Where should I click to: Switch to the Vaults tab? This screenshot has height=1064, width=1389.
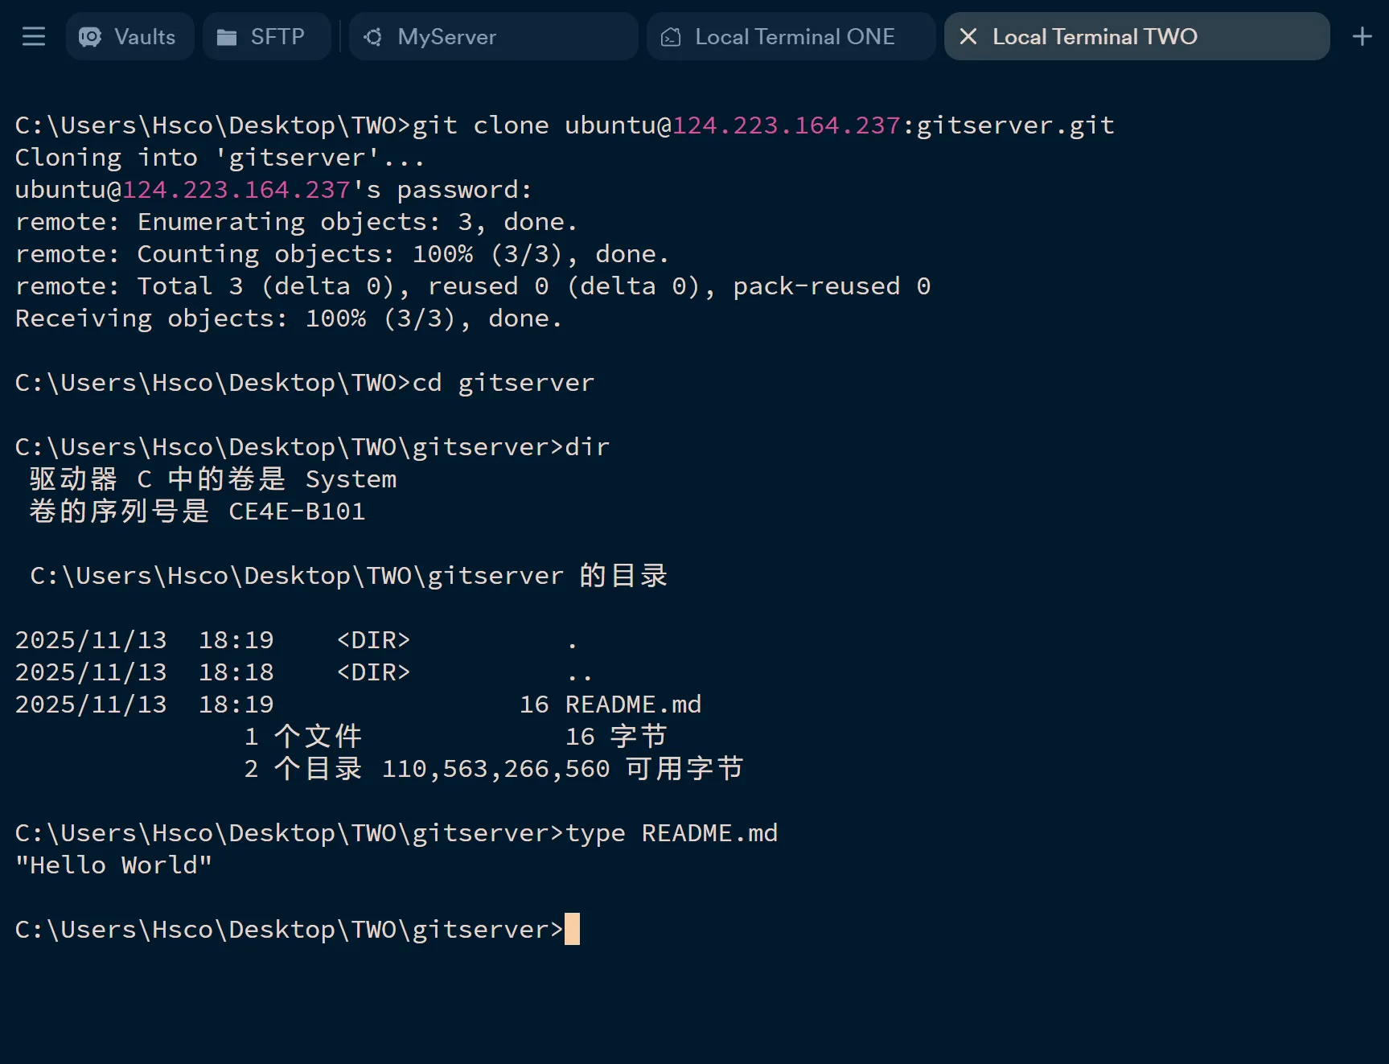pyautogui.click(x=145, y=37)
